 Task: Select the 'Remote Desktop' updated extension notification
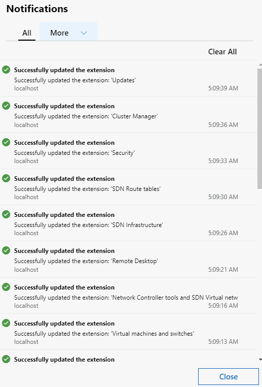point(128,260)
